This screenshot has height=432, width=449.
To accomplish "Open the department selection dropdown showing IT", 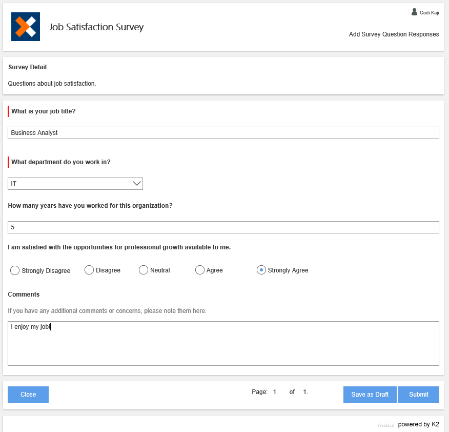I will click(75, 183).
